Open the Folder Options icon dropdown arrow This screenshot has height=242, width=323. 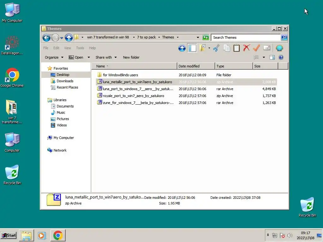[x=209, y=48]
